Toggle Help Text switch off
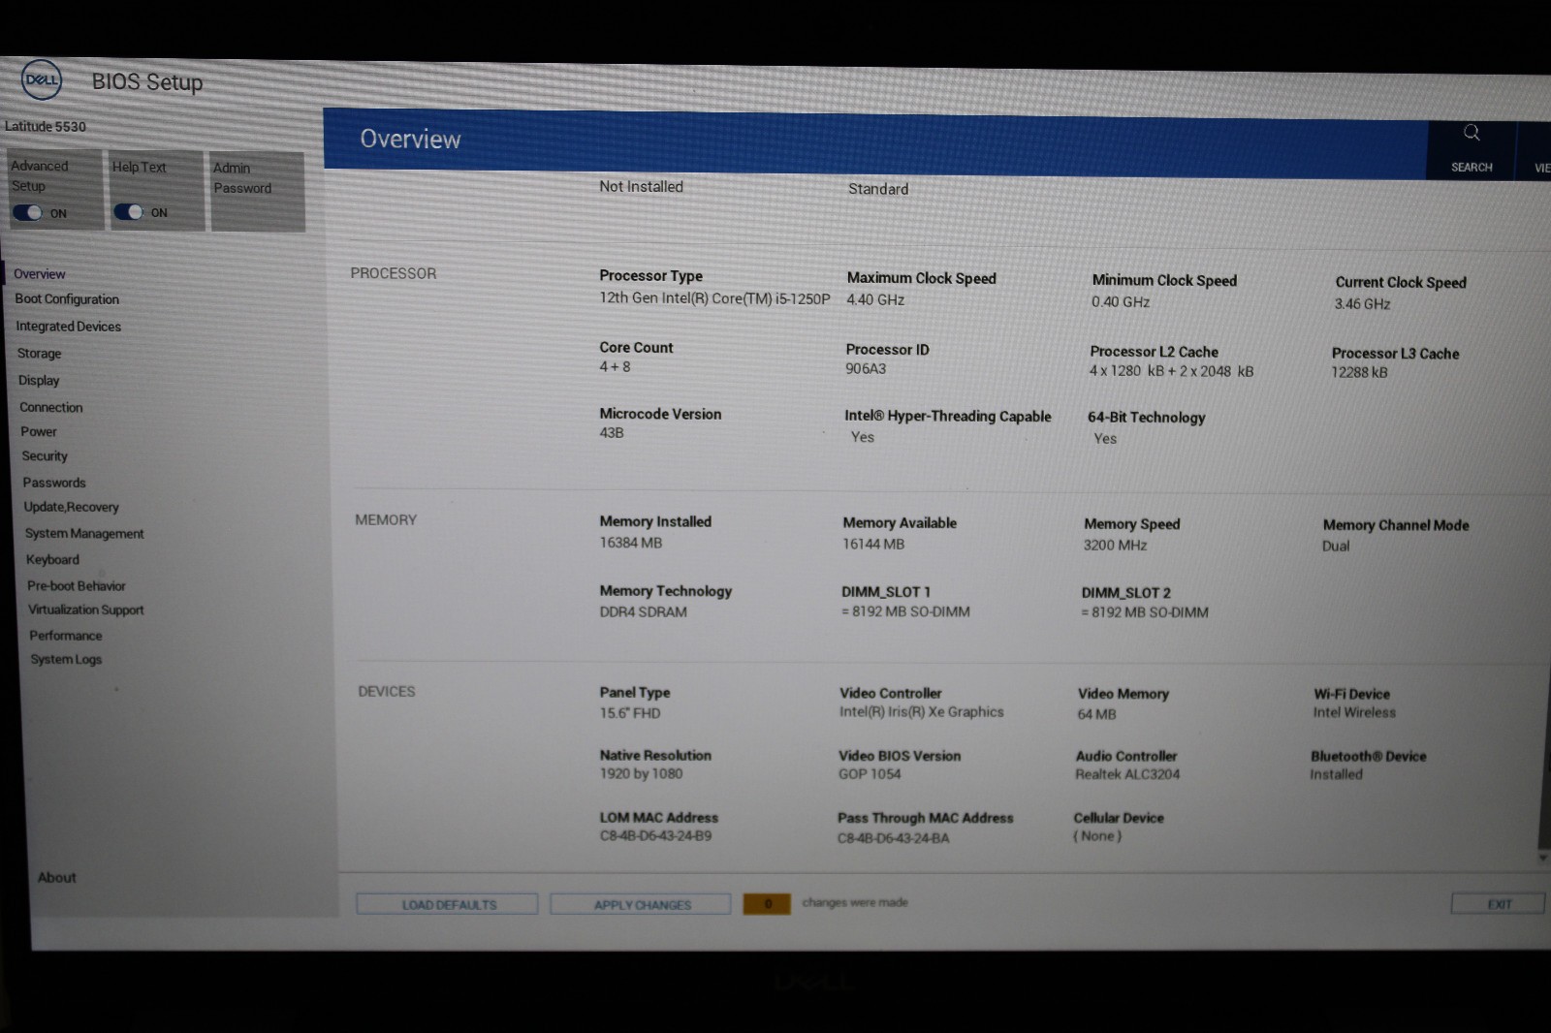The height and width of the screenshot is (1033, 1551). click(x=128, y=212)
